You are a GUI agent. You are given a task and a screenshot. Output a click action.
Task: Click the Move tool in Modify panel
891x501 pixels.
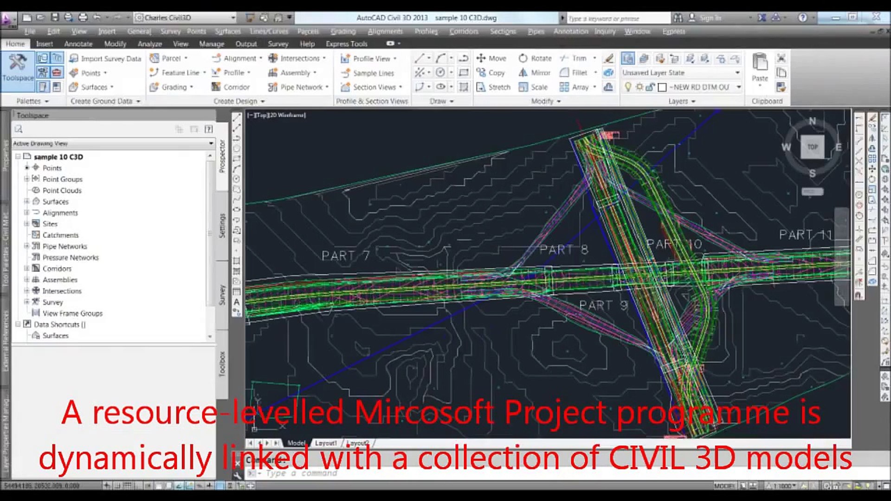click(x=491, y=58)
